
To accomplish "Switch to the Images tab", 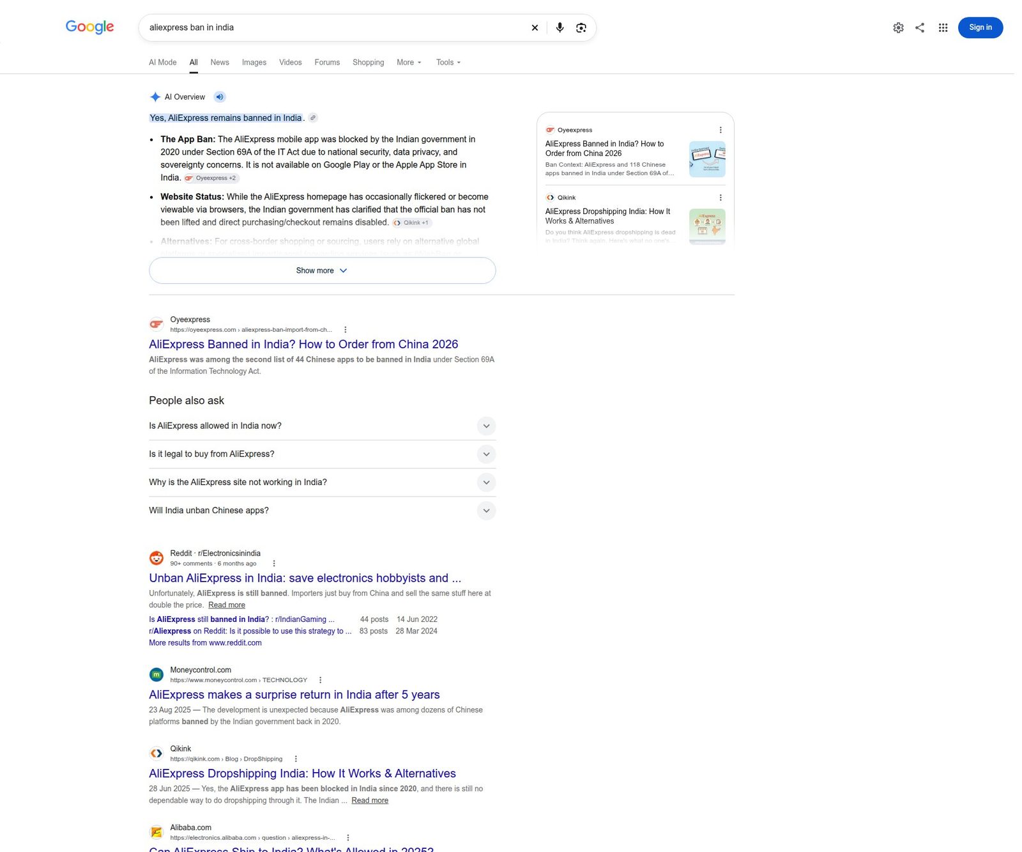I will coord(254,62).
